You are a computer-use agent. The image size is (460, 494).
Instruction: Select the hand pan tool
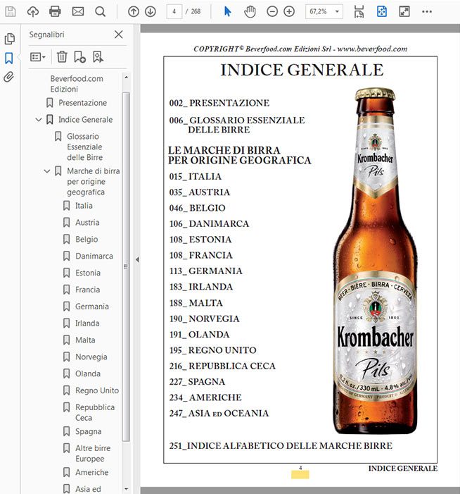pyautogui.click(x=250, y=11)
